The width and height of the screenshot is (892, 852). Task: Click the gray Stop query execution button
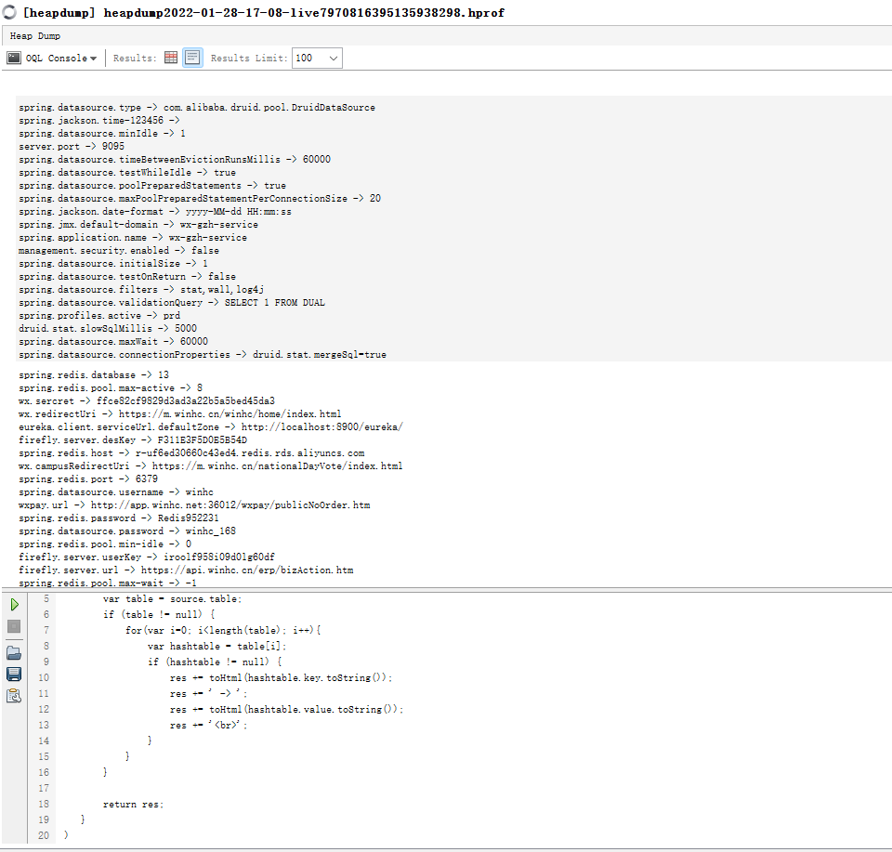tap(14, 627)
